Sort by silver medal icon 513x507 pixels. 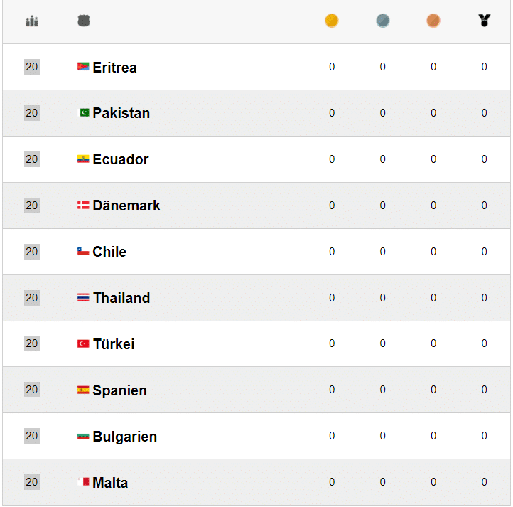click(383, 21)
